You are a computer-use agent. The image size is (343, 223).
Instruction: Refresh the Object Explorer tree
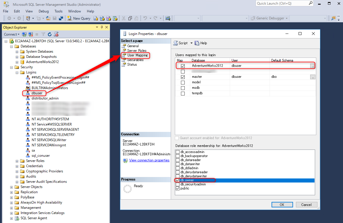[50, 34]
